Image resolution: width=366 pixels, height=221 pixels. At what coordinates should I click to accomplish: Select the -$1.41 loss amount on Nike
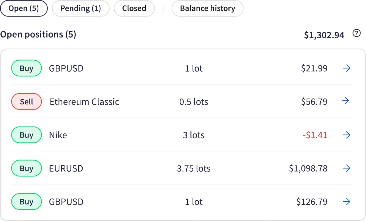coord(314,135)
